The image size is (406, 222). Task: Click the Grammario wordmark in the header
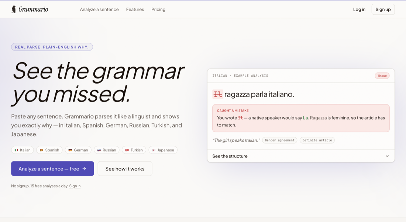[33, 10]
